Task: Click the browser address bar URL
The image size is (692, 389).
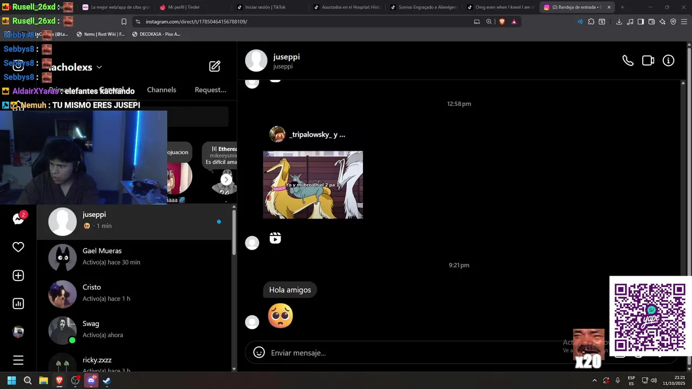Action: pyautogui.click(x=196, y=22)
